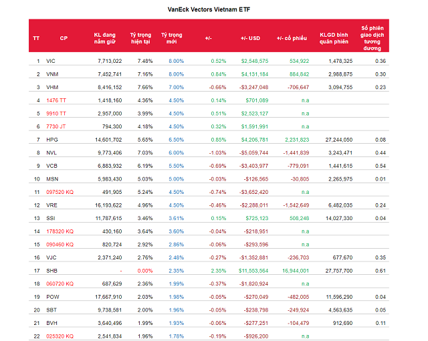The height and width of the screenshot is (341, 428).
Task: Click the red '9910 TT' ticker
Action: tap(56, 114)
